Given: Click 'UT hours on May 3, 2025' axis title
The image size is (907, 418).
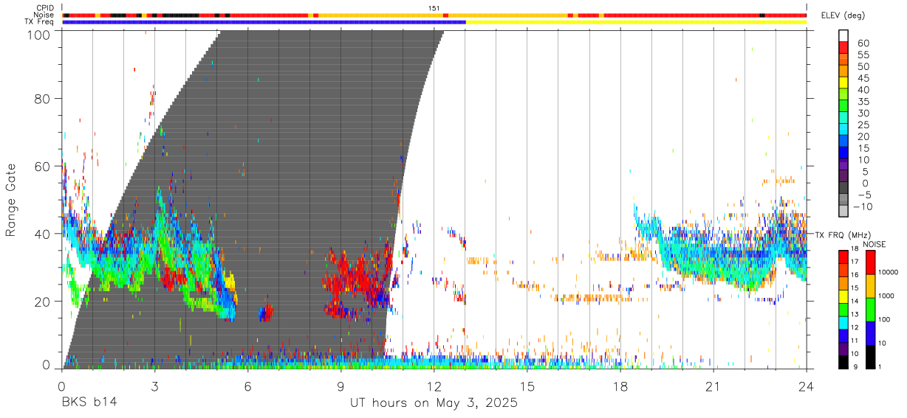Looking at the screenshot, I should tap(434, 403).
